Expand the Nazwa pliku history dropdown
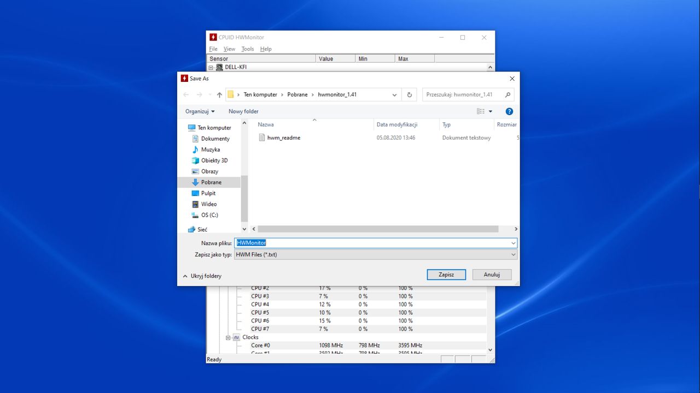The width and height of the screenshot is (700, 393). 513,243
